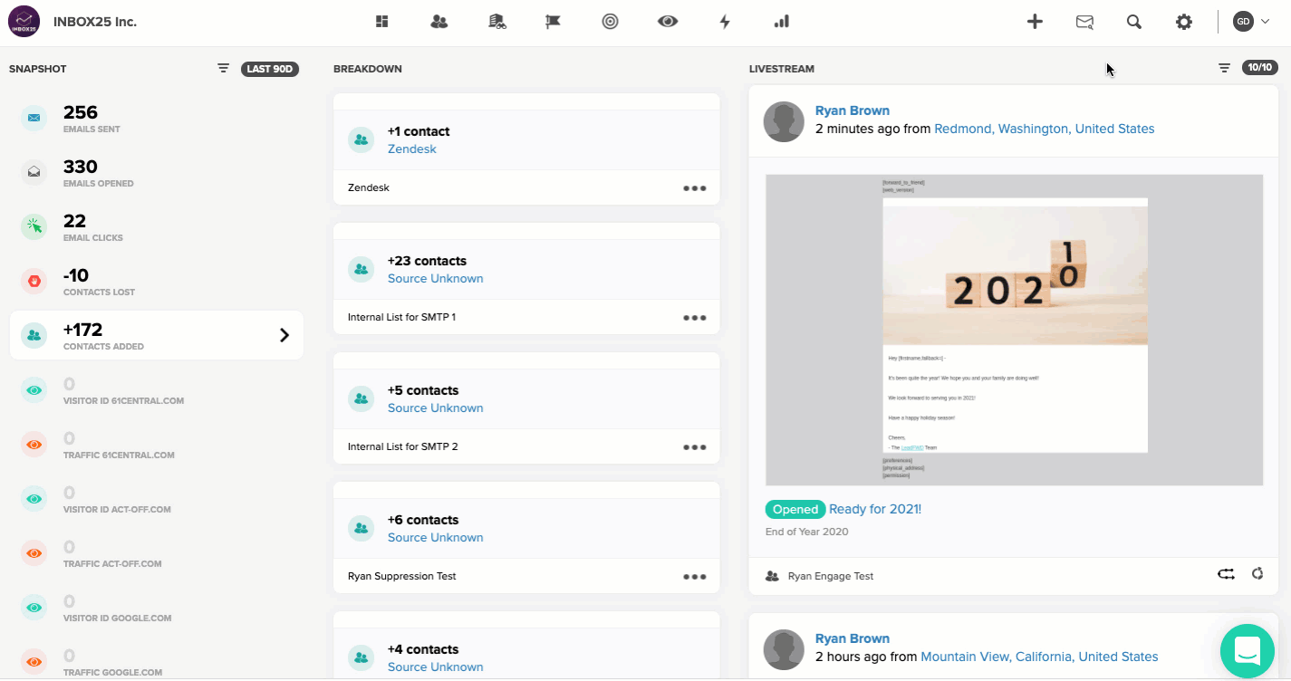Viewport: 1291px width, 681px height.
Task: Click the 10/10 livestream count badge
Action: [x=1260, y=68]
